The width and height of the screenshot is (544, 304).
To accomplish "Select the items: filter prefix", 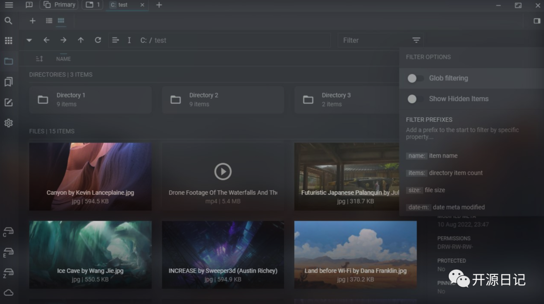I will (x=417, y=173).
